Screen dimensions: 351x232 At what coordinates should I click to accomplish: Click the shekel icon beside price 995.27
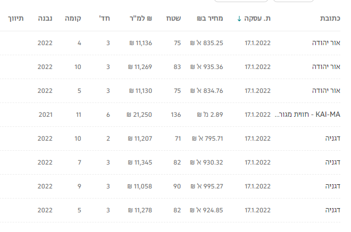click(x=193, y=186)
